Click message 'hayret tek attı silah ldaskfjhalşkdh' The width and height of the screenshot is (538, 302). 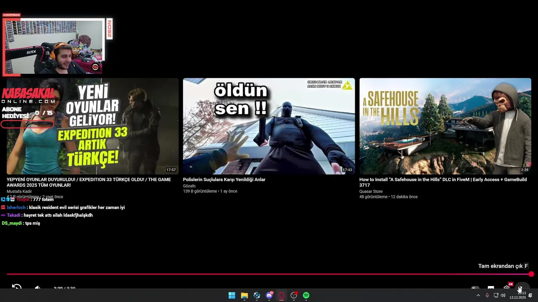tap(58, 215)
